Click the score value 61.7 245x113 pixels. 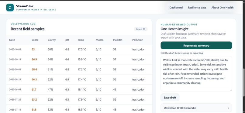pyautogui.click(x=34, y=89)
